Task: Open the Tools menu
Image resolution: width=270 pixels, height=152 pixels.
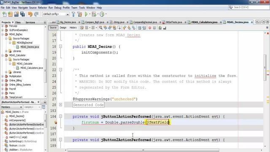Action: coord(82,8)
